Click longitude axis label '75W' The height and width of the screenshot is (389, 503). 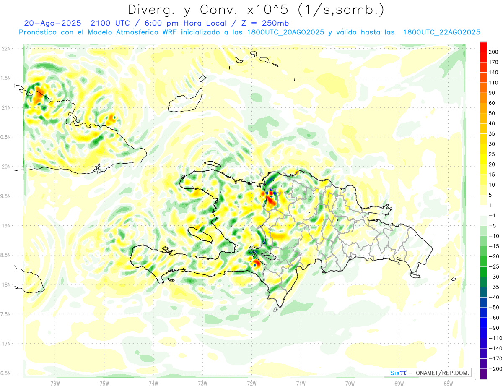pos(104,383)
